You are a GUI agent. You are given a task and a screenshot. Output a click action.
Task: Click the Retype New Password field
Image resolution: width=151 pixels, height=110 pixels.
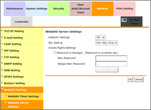[x=111, y=64]
